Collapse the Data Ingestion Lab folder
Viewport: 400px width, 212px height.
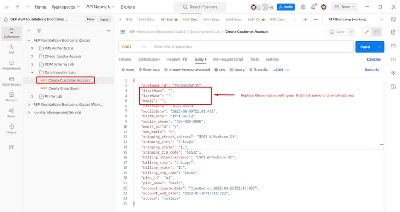click(33, 72)
